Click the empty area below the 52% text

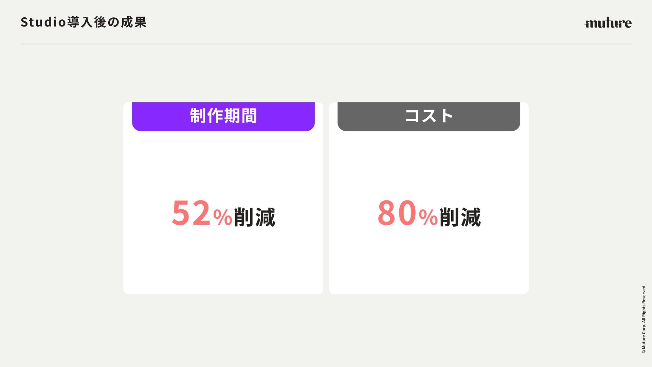coord(223,262)
